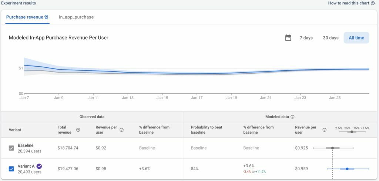
Task: Click the Variant column header
Action: (15, 130)
